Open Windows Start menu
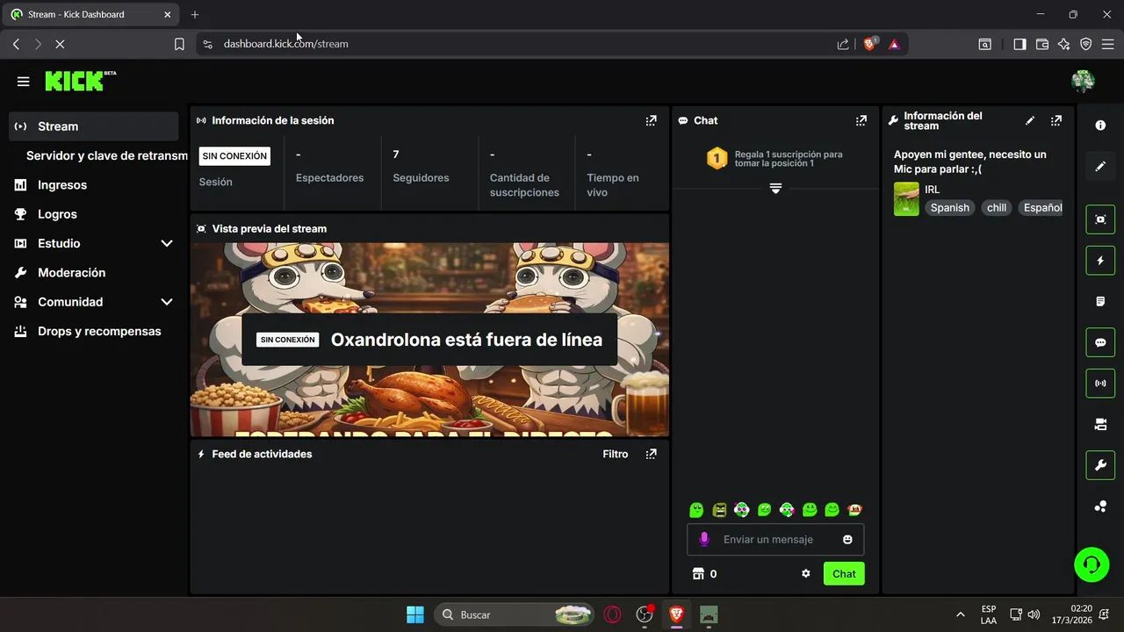Viewport: 1124px width, 632px height. (x=415, y=614)
